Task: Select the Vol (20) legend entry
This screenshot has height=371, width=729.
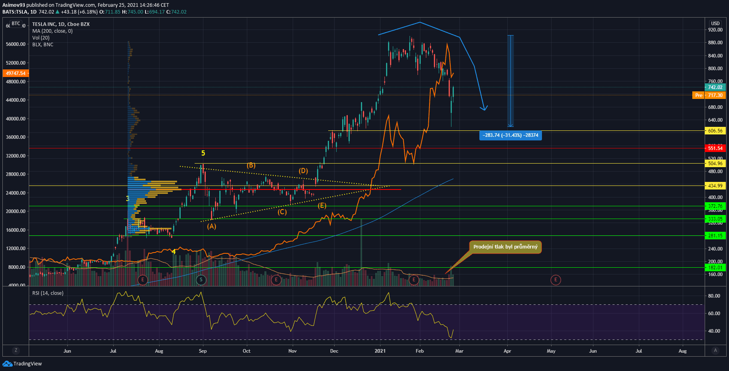Action: coord(41,38)
